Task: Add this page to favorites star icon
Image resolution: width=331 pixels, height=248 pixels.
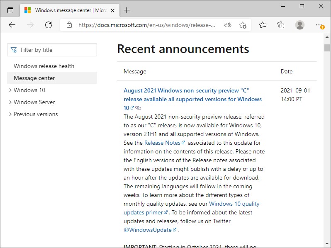Action: coord(243,25)
